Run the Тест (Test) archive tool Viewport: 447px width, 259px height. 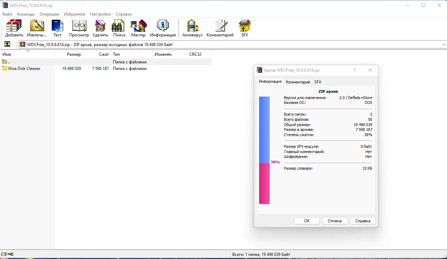(57, 28)
